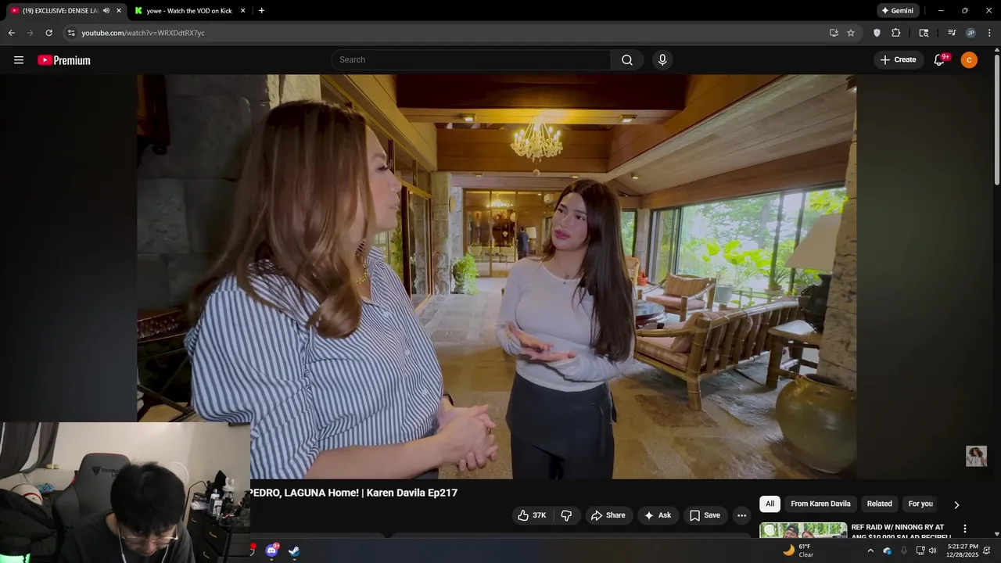The height and width of the screenshot is (563, 1001).
Task: Open media controls icon in toolbar
Action: coord(952,33)
